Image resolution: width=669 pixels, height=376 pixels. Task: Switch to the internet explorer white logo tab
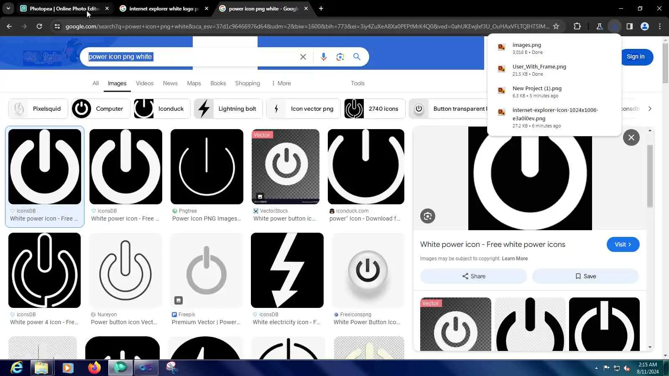coord(164,8)
